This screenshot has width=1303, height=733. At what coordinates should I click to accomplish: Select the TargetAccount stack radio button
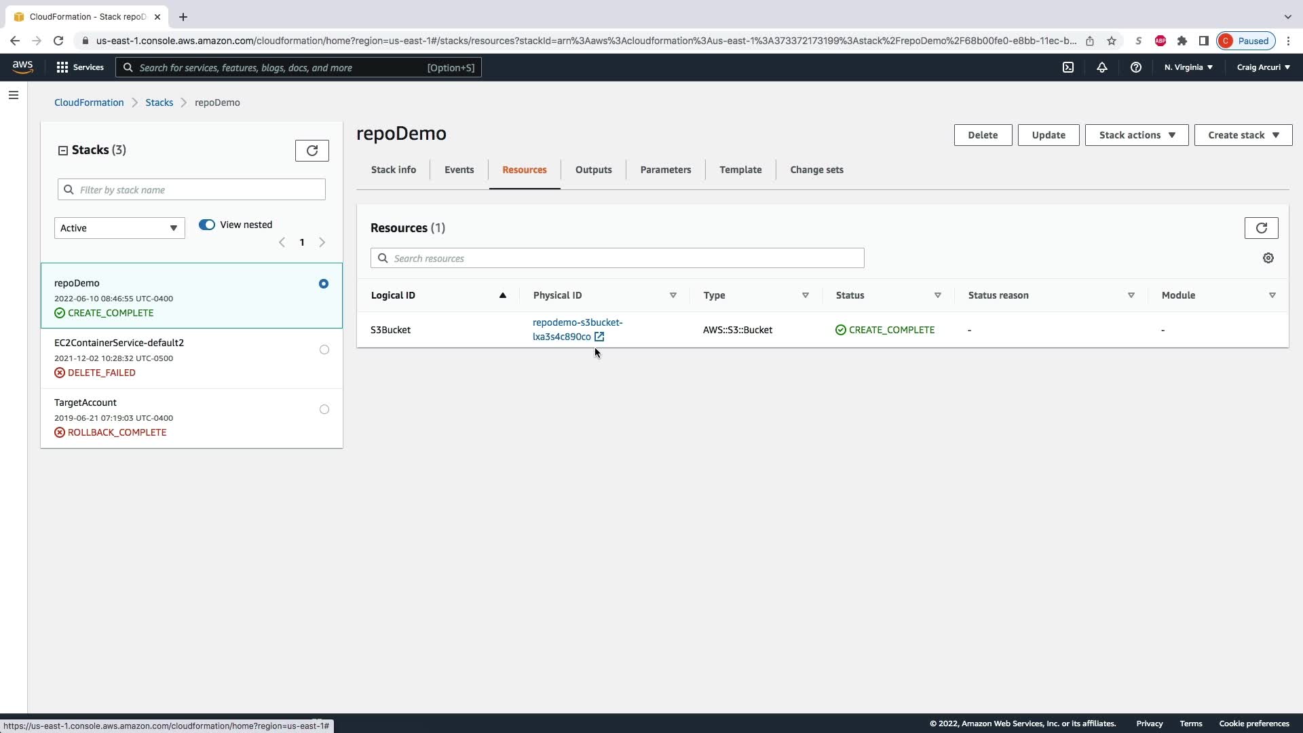pos(324,409)
